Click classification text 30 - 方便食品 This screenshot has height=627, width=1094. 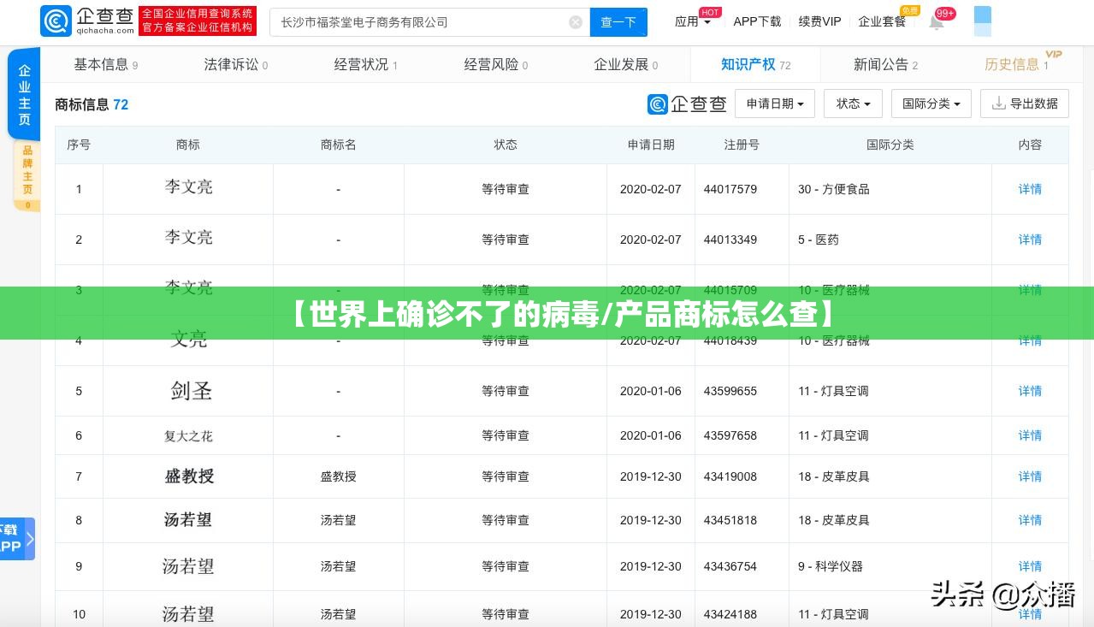click(x=834, y=189)
